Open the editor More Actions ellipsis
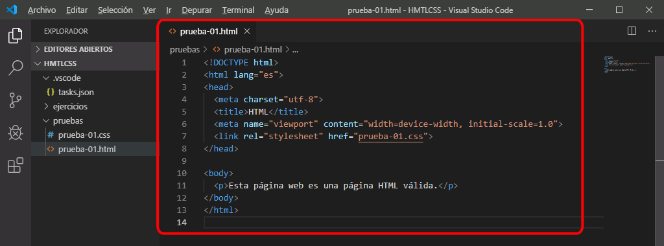The height and width of the screenshot is (246, 664). click(652, 31)
